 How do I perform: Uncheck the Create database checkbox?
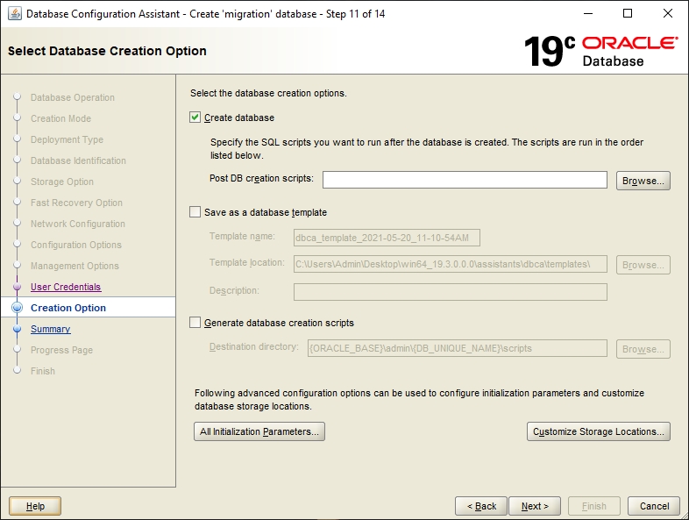(195, 118)
